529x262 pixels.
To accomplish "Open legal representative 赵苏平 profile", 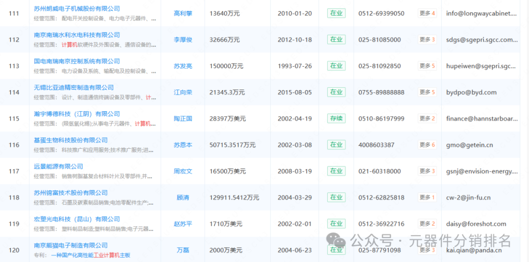I will [183, 224].
